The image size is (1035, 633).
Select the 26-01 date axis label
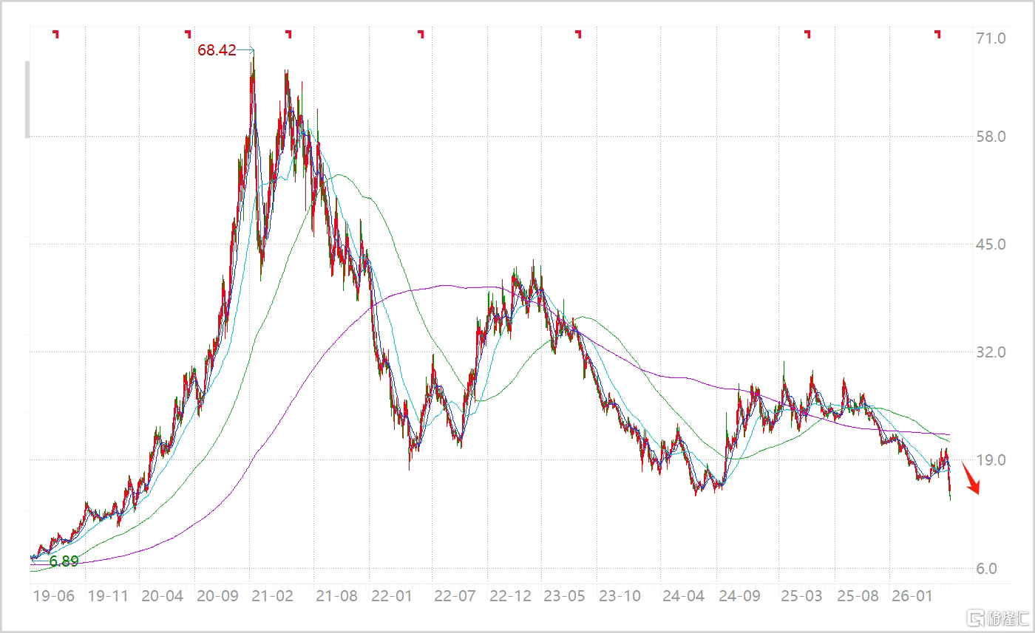(x=910, y=595)
